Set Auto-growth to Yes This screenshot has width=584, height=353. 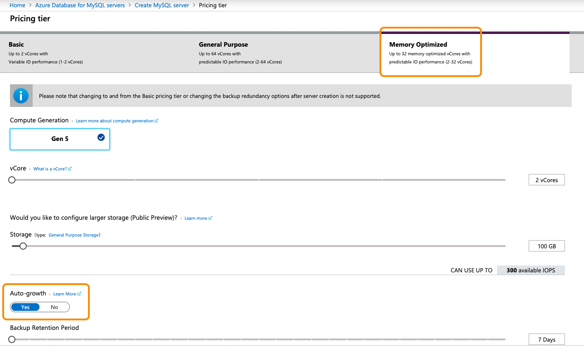click(25, 307)
